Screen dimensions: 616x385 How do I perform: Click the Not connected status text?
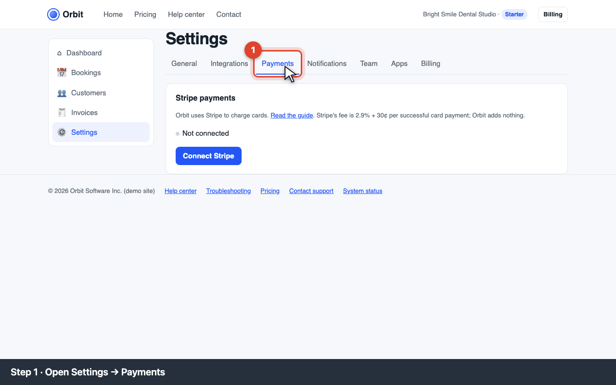click(x=205, y=133)
